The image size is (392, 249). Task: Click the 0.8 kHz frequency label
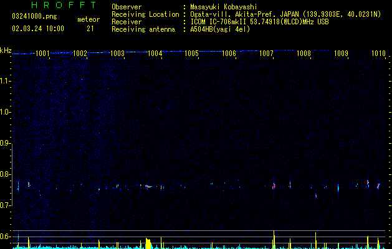[x=6, y=174]
